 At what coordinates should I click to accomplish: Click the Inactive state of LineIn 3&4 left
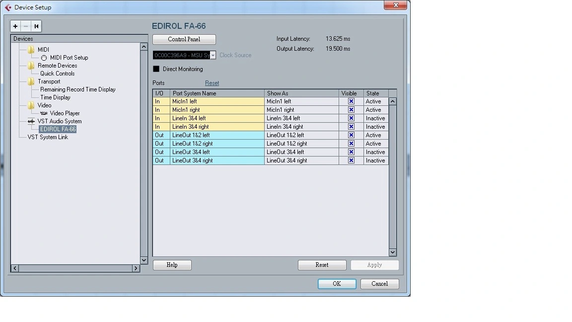click(x=376, y=118)
